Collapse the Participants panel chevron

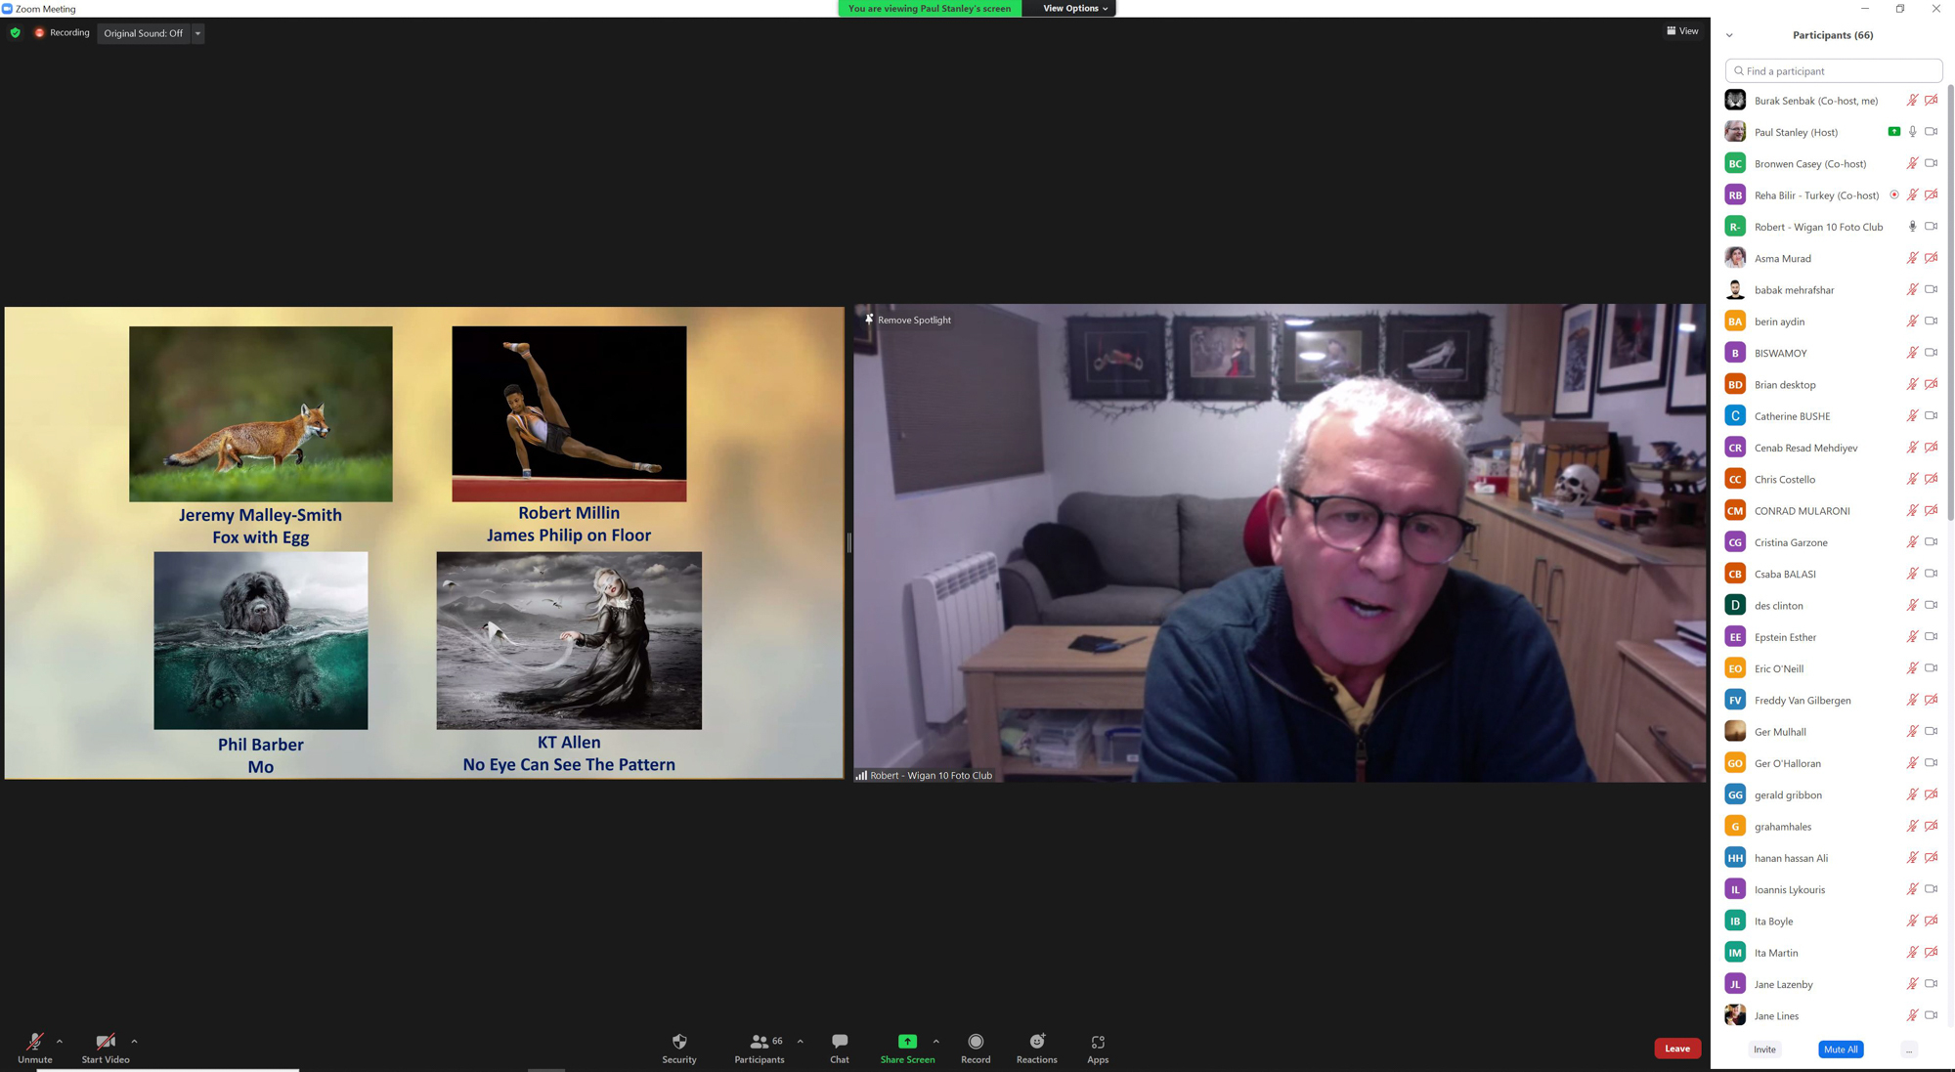pos(1729,35)
